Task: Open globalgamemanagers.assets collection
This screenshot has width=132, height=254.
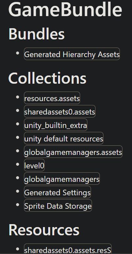Action: (73, 152)
